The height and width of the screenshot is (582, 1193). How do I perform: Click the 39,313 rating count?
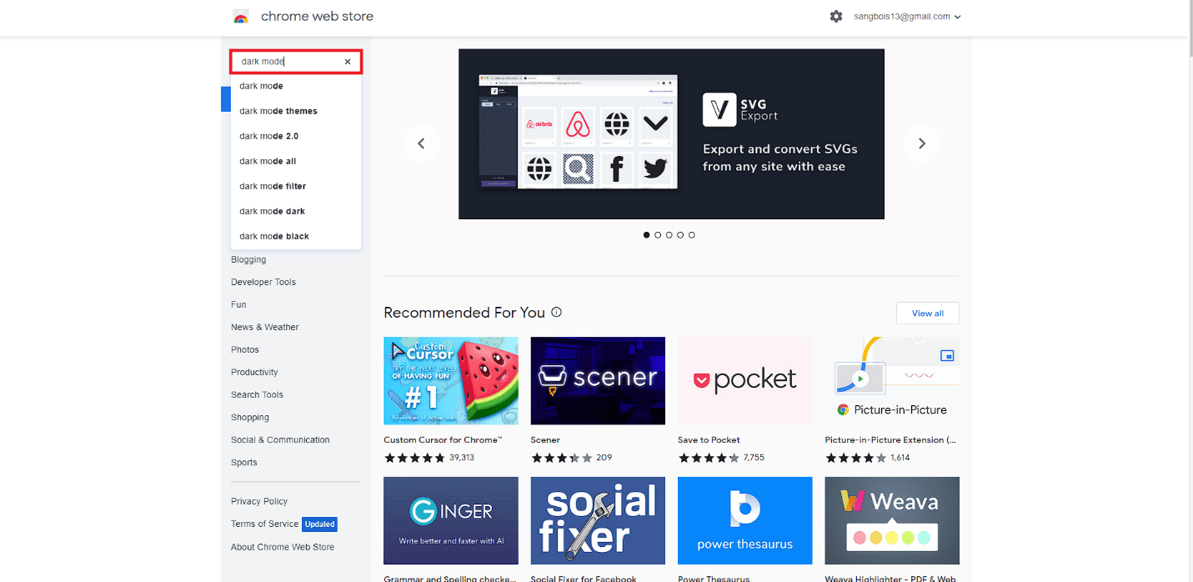[x=462, y=458]
